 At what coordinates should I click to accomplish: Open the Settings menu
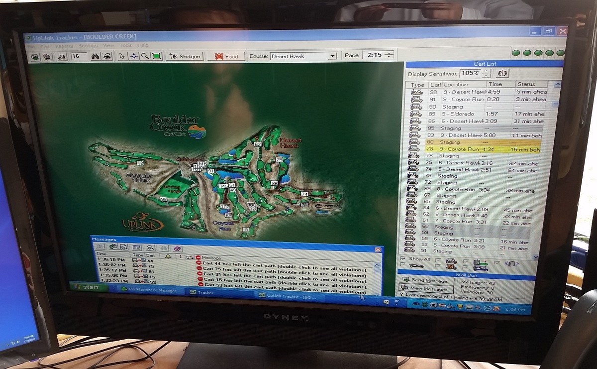88,46
